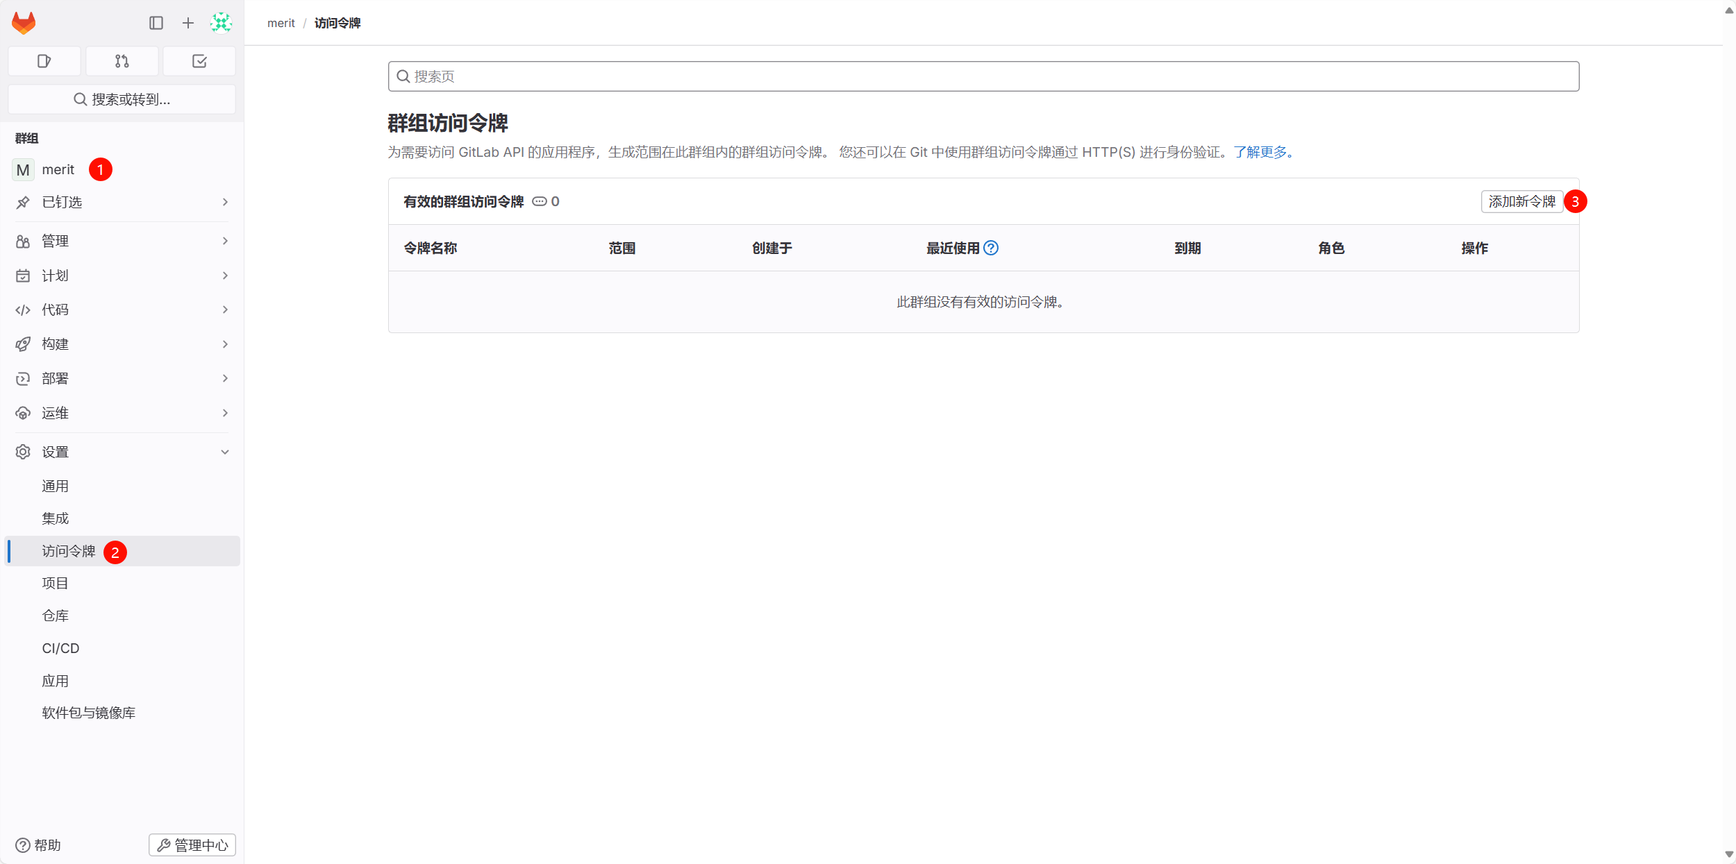Expand the pinned items section

[122, 202]
